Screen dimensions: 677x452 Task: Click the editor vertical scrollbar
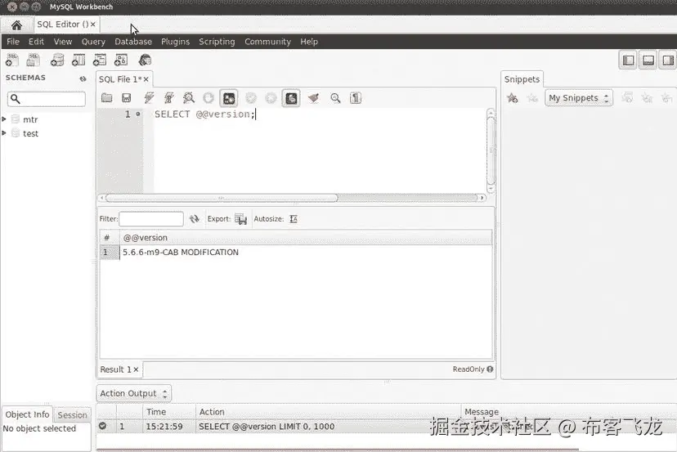coord(491,151)
